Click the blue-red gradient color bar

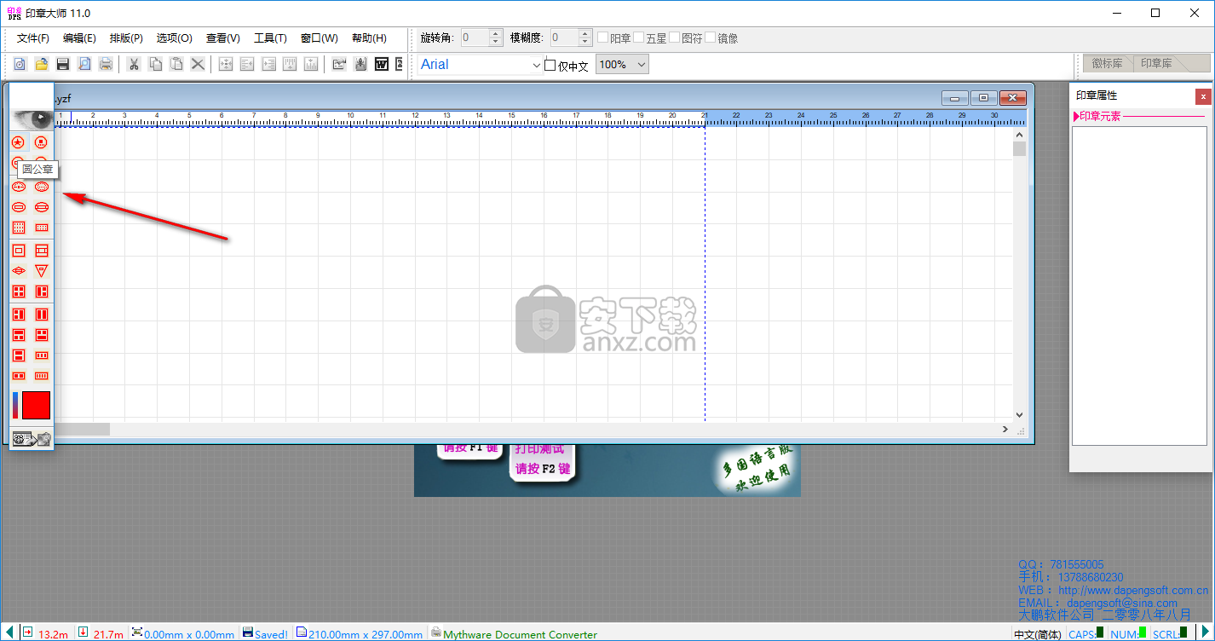tap(15, 406)
